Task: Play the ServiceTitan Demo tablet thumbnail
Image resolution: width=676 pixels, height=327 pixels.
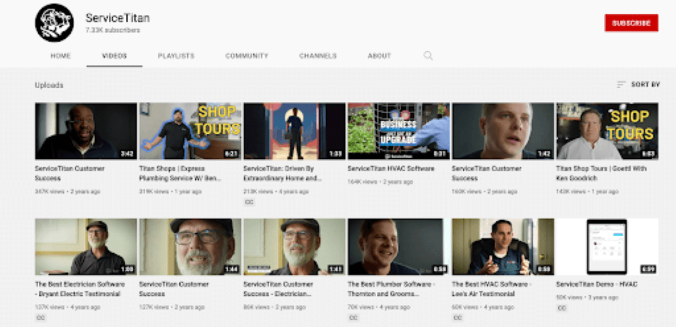Action: point(607,246)
